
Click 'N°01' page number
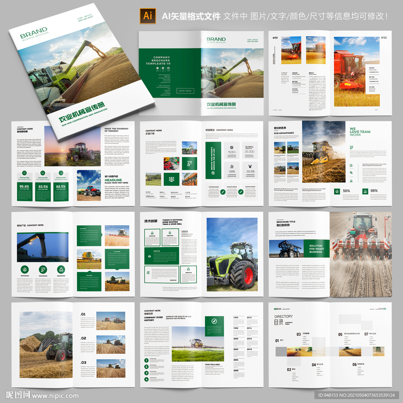point(275,38)
